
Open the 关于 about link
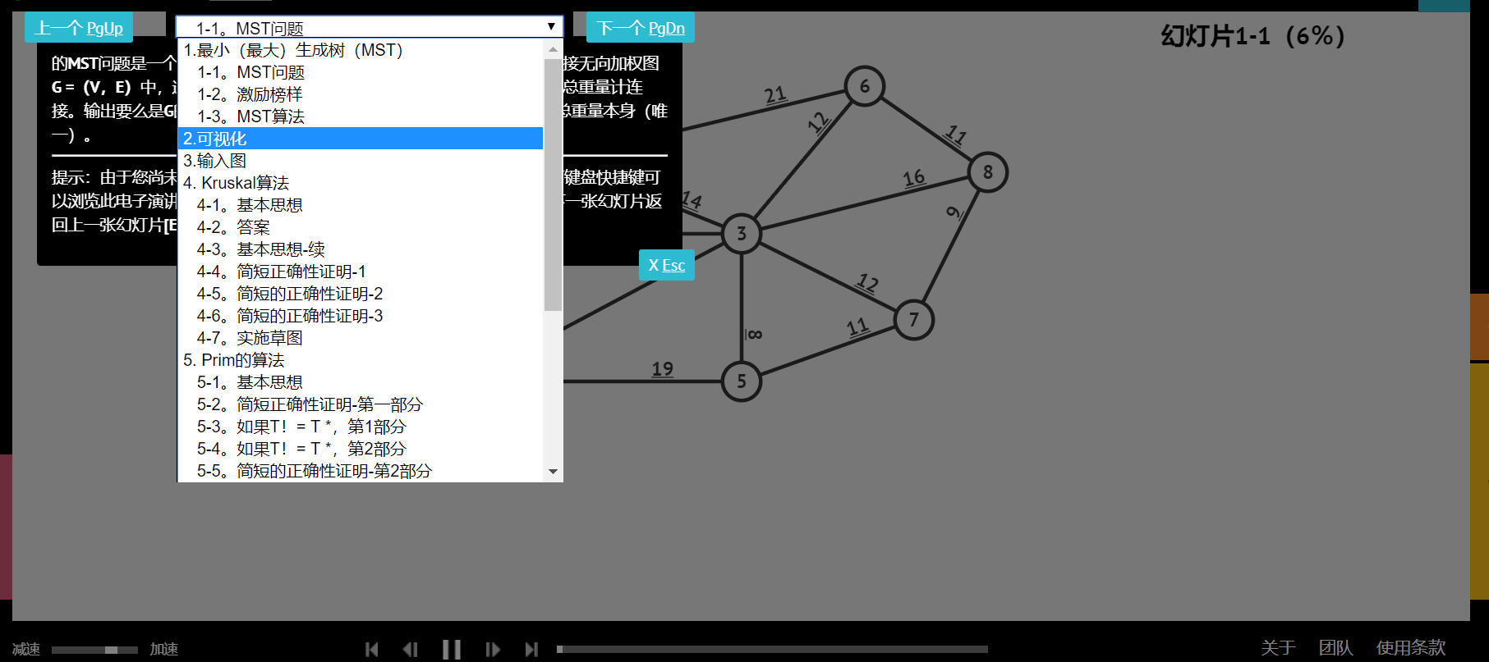pyautogui.click(x=1279, y=647)
